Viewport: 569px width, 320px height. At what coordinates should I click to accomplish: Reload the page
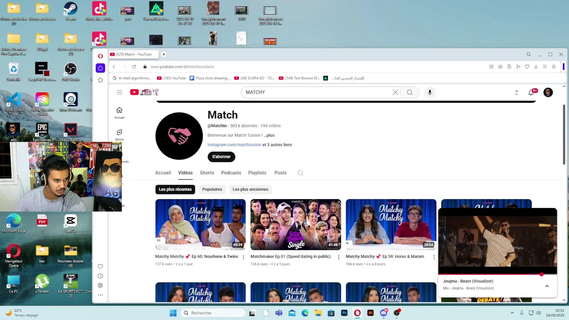pos(134,67)
